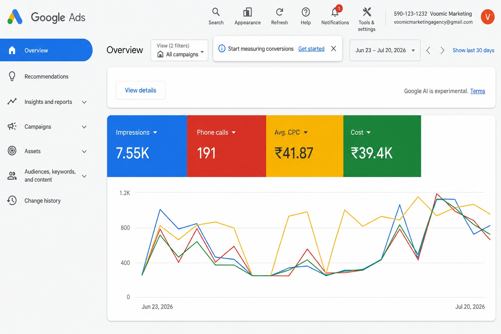Open the Google AI Terms link

[x=478, y=91]
